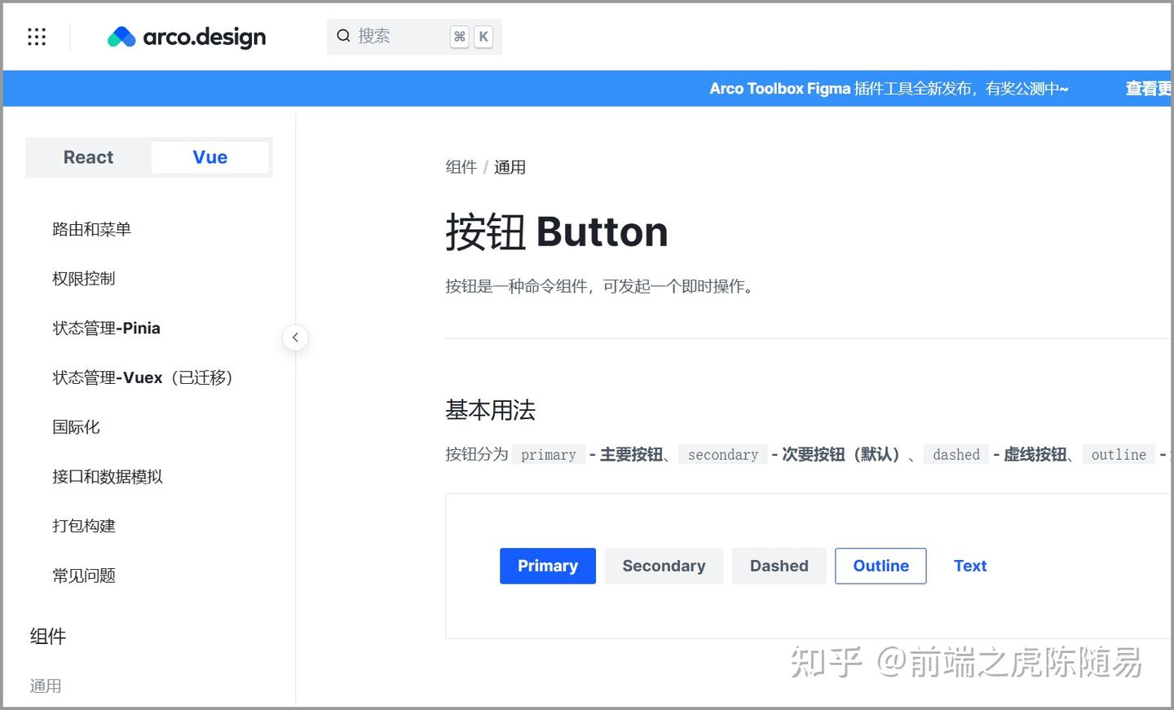This screenshot has width=1174, height=710.
Task: Open the 通用 category in the sidebar
Action: point(46,686)
